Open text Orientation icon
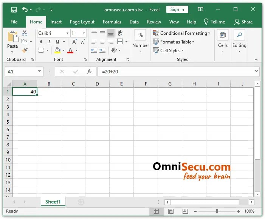 point(114,50)
